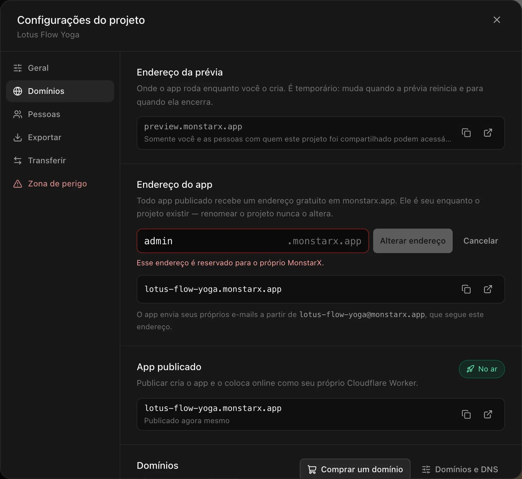Image resolution: width=522 pixels, height=479 pixels.
Task: Cancel the address change
Action: [481, 241]
